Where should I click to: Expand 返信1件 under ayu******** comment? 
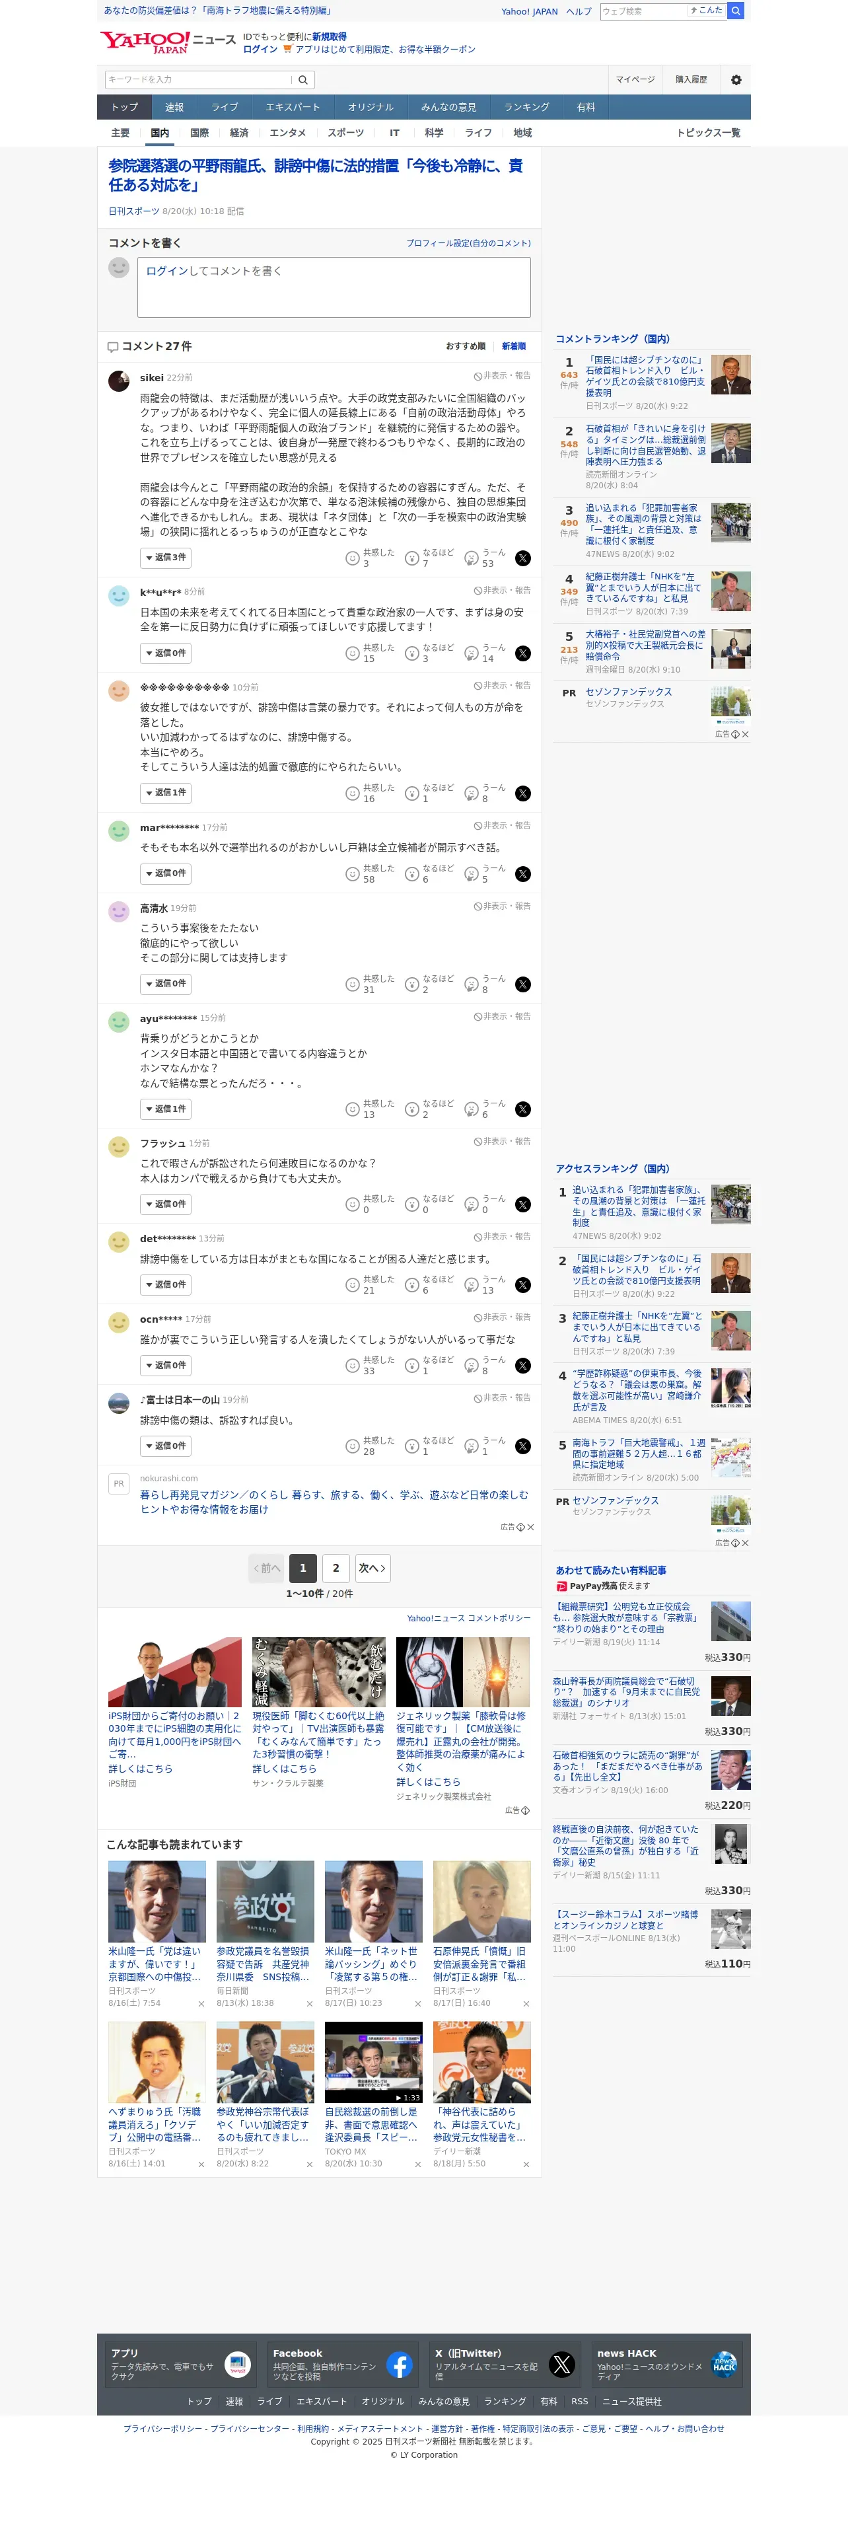pyautogui.click(x=166, y=1109)
